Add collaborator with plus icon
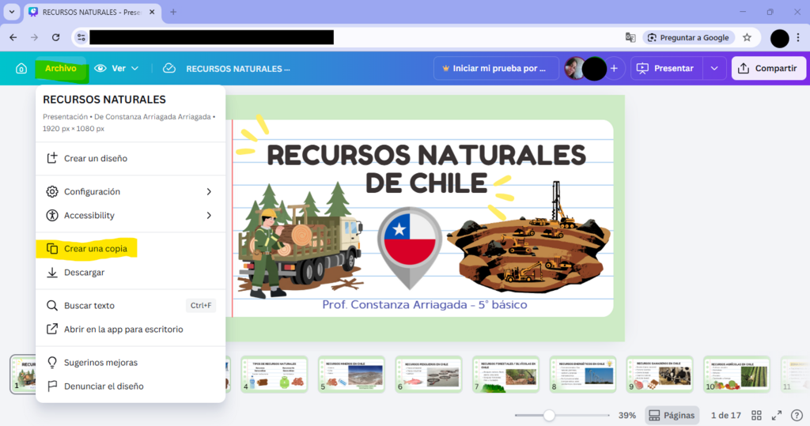Screen dimensions: 810x426 [x=614, y=68]
